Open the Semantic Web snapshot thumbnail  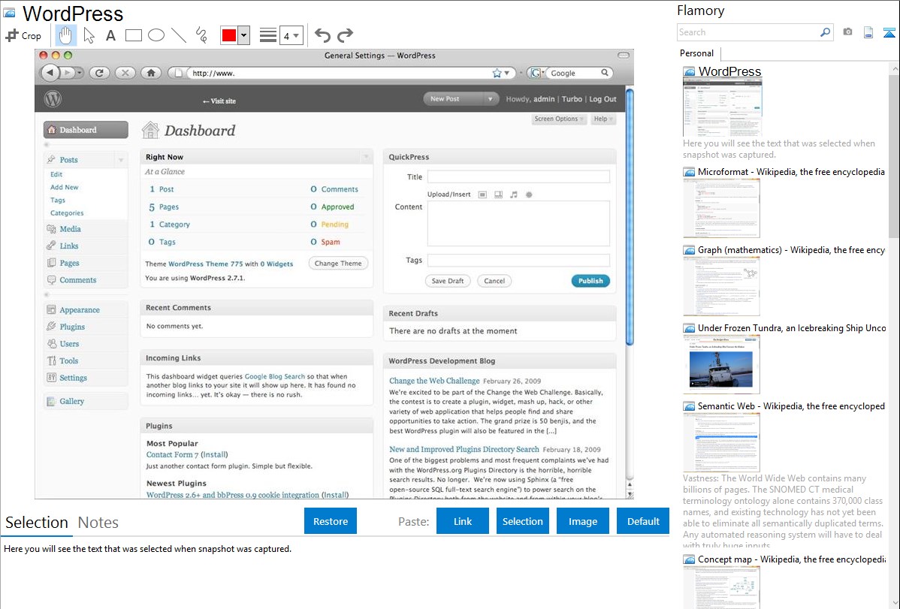coord(721,442)
